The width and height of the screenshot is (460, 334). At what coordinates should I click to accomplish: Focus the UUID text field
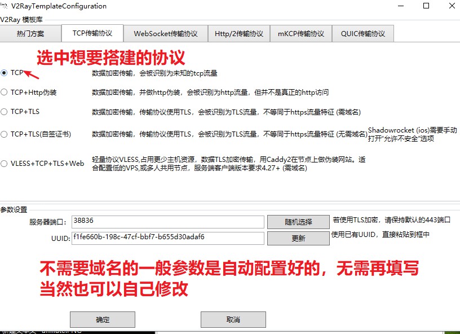167,238
